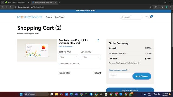Screen dimensions: 173x97
Task: Open the user account icon
Action: (x=147, y=17)
